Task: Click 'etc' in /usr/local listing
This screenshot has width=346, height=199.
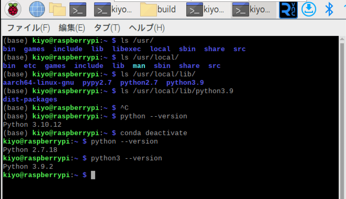Action: coord(30,66)
